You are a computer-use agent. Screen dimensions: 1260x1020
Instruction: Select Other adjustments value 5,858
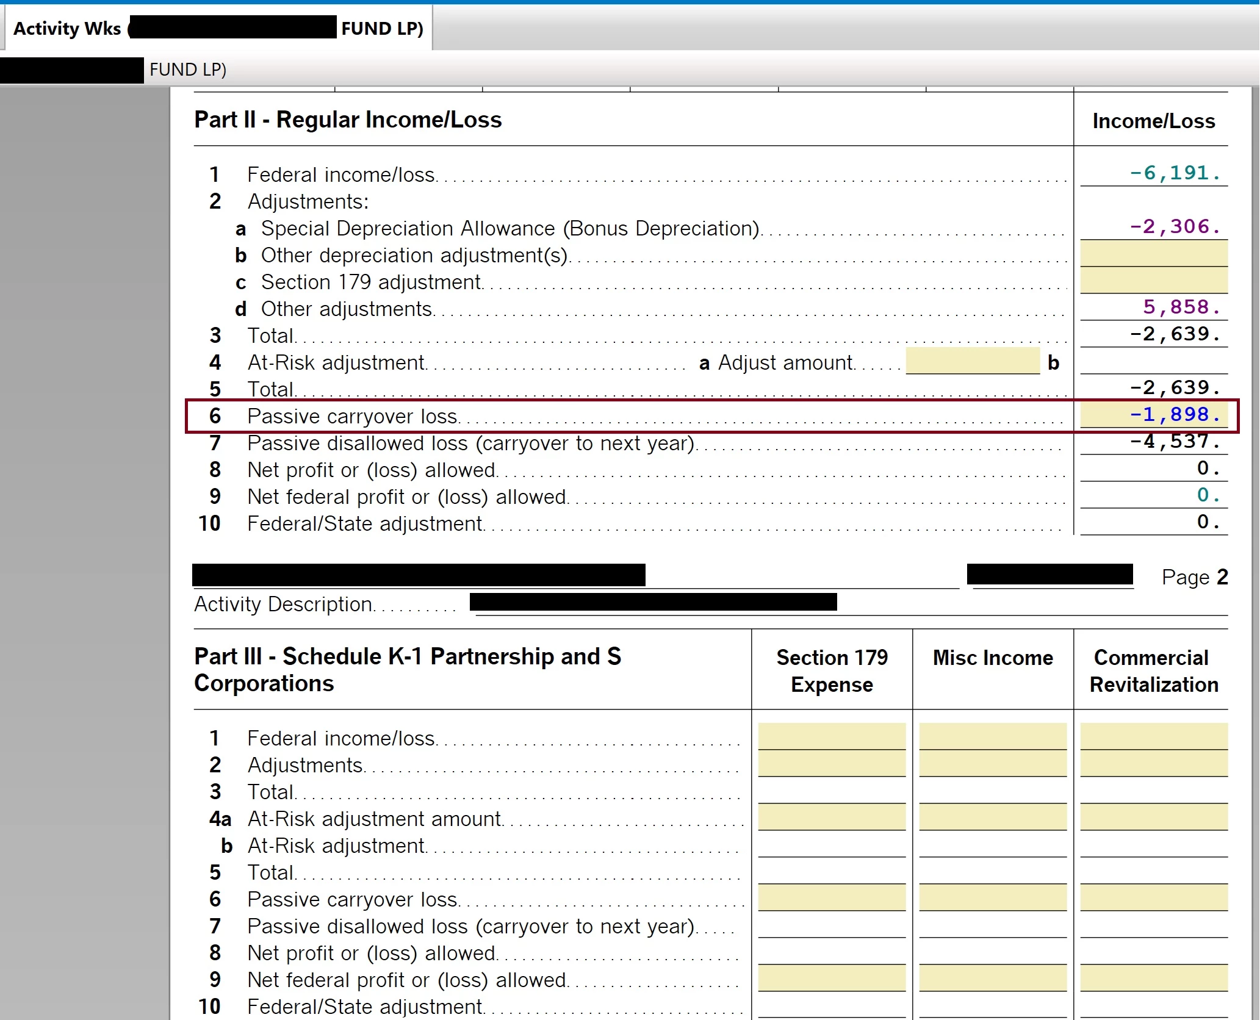(1180, 307)
